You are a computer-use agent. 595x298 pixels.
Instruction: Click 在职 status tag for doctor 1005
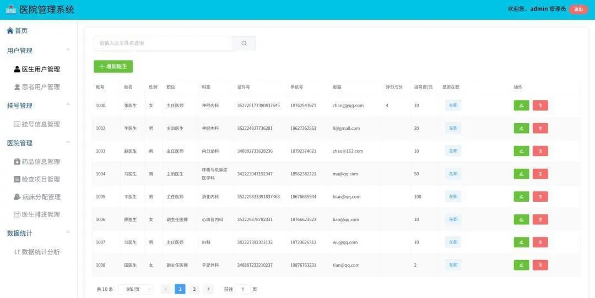[453, 196]
